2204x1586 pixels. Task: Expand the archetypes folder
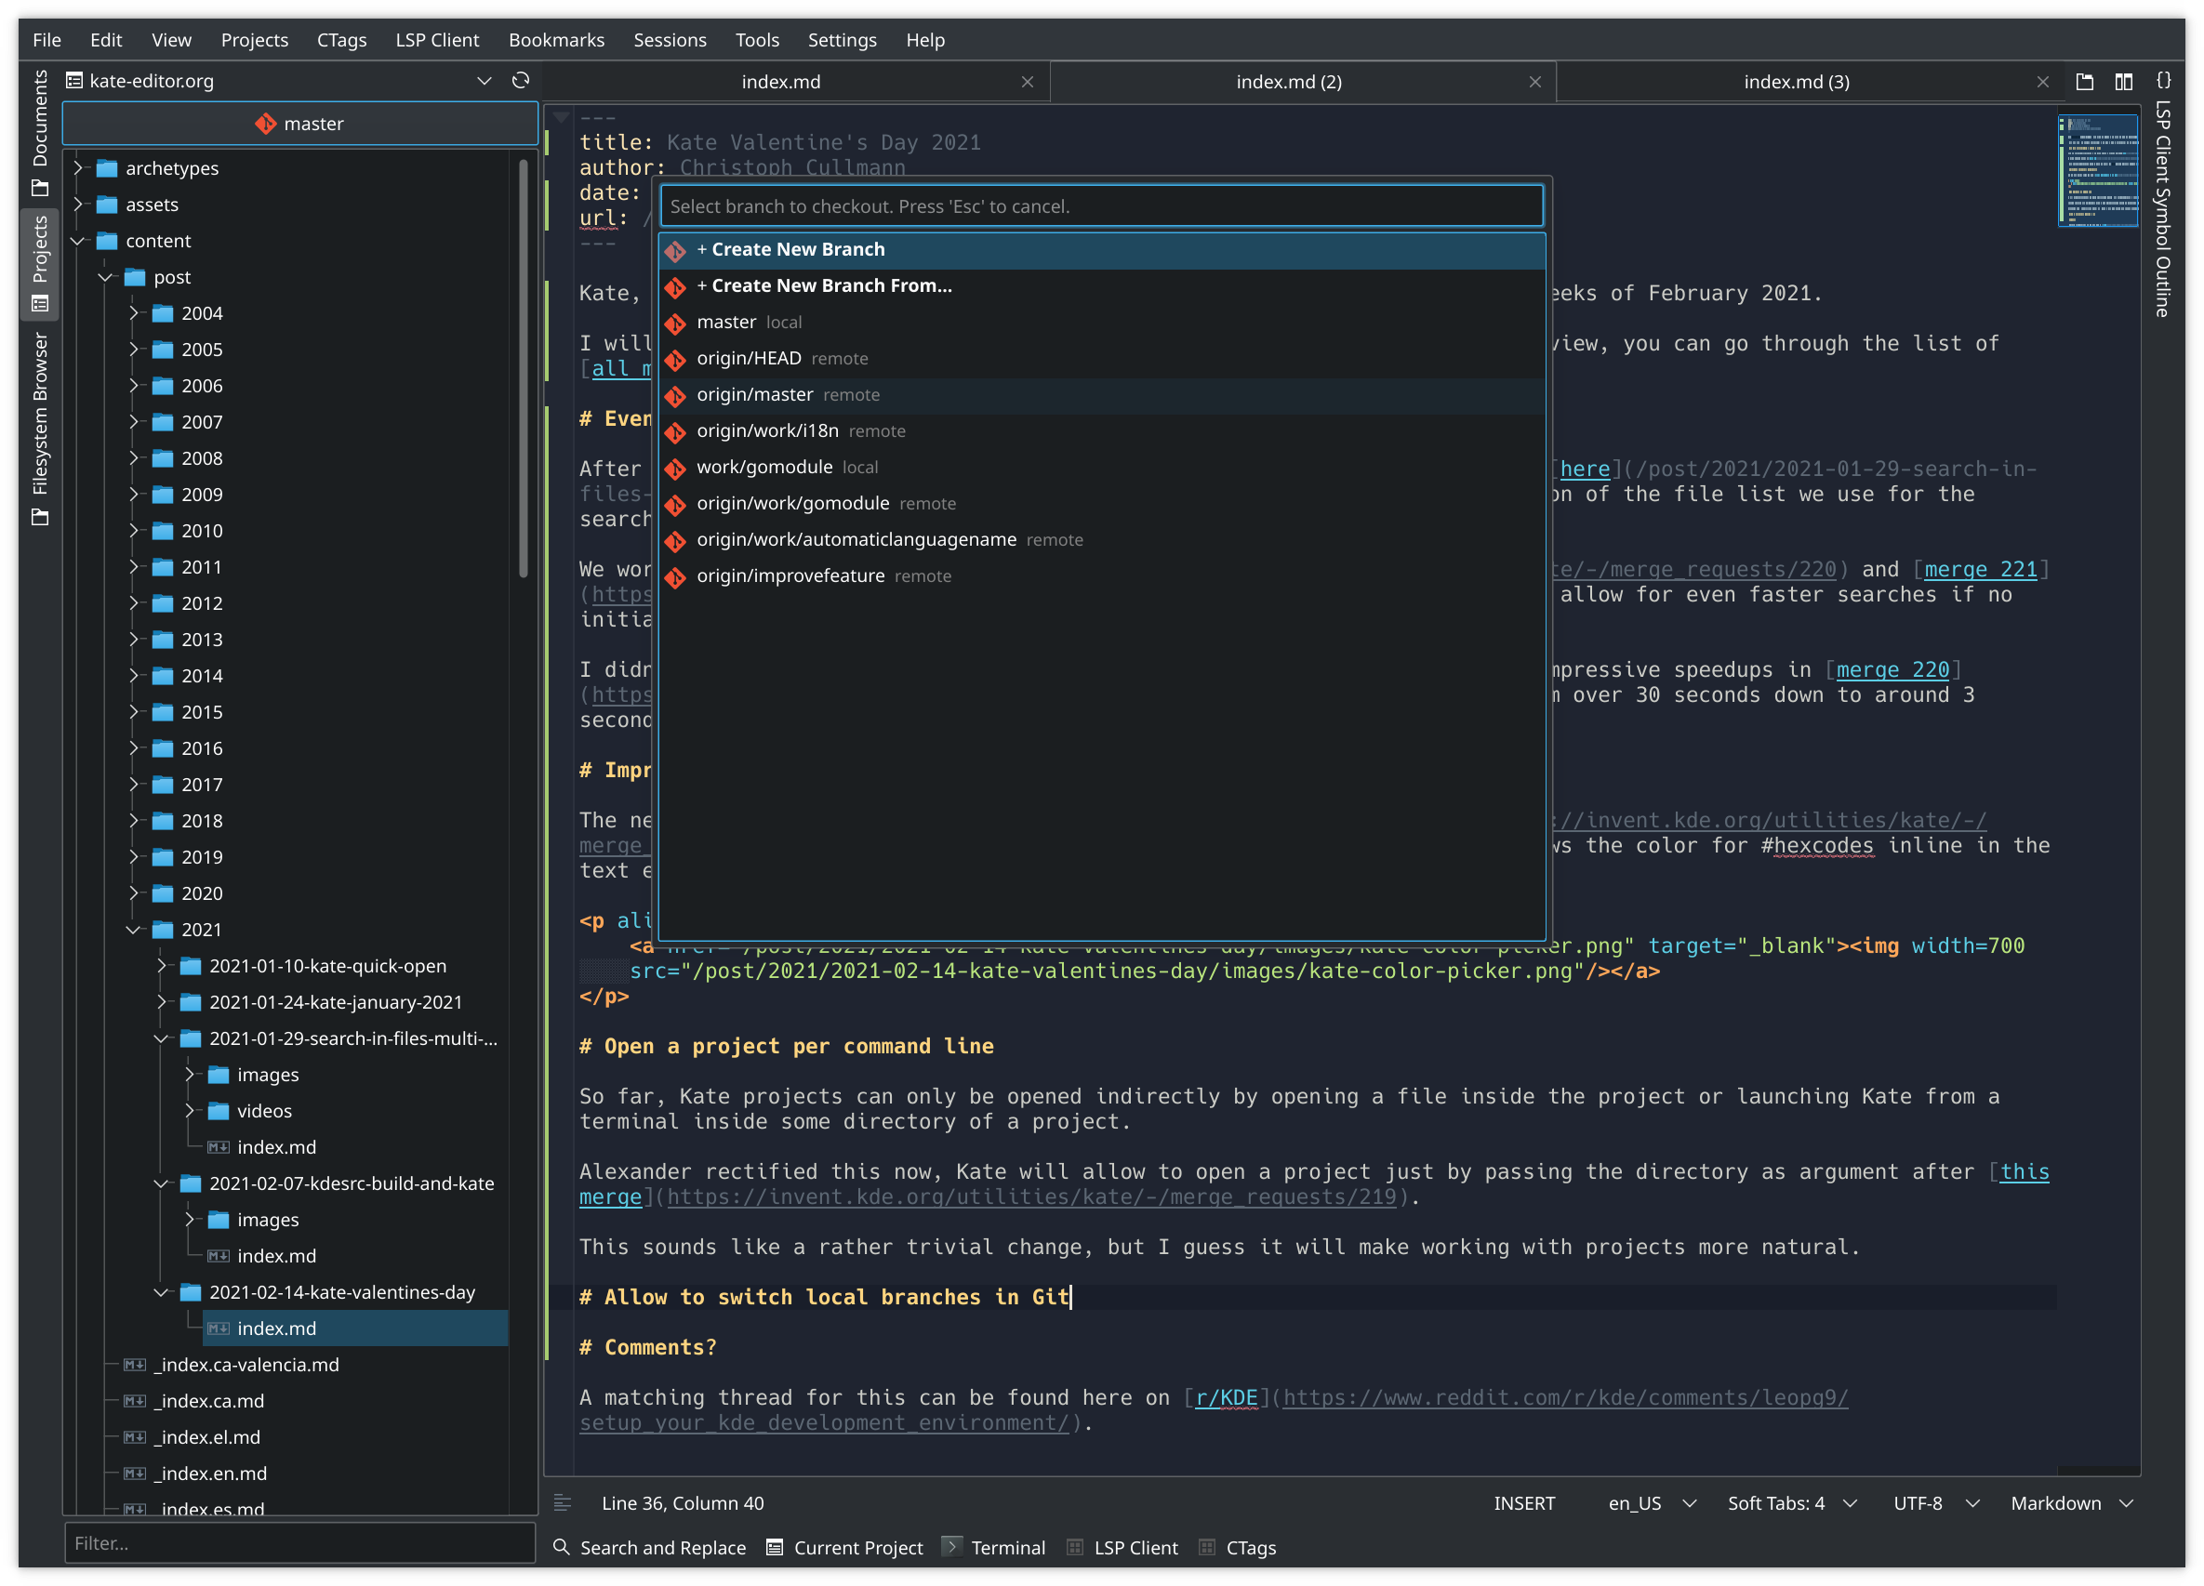click(79, 168)
